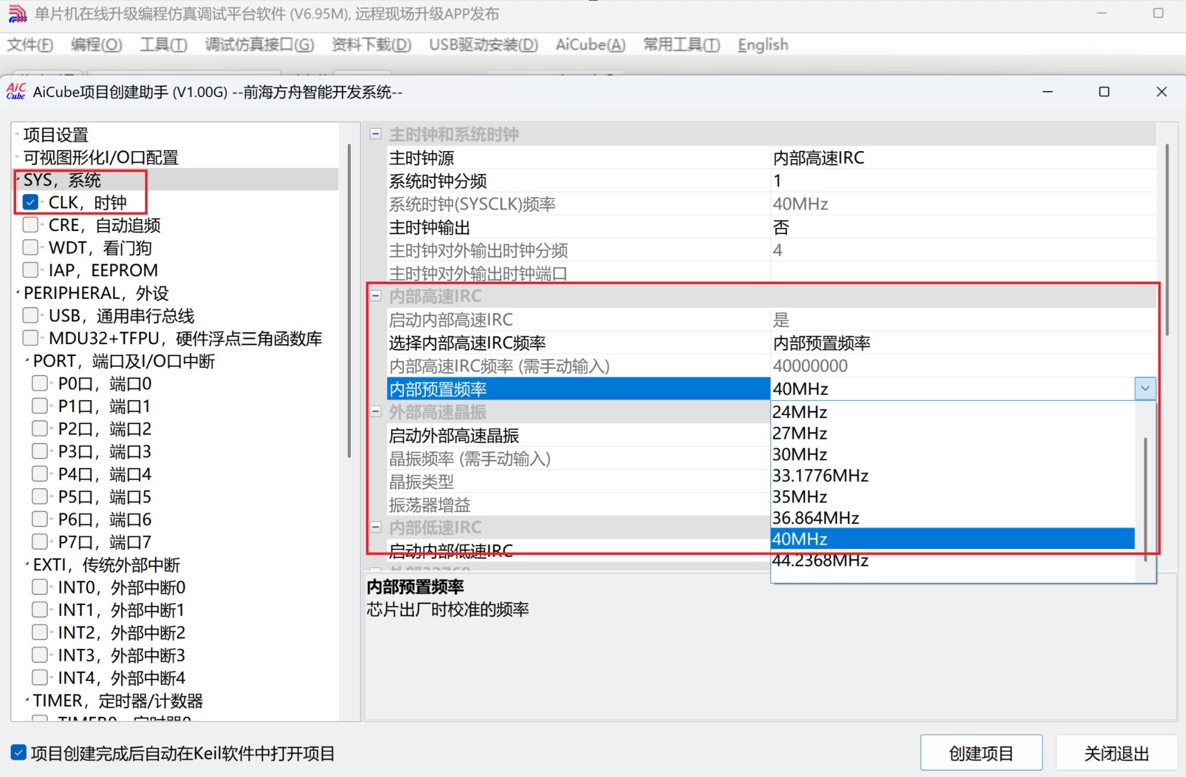Open the 工具(T) menu

(x=164, y=45)
